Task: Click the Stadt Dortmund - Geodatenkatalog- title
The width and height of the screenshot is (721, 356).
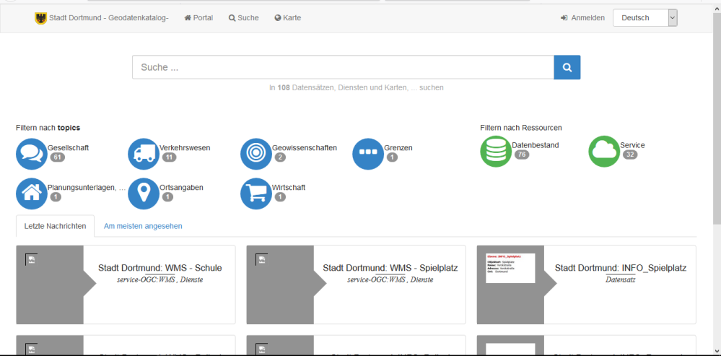Action: [109, 18]
